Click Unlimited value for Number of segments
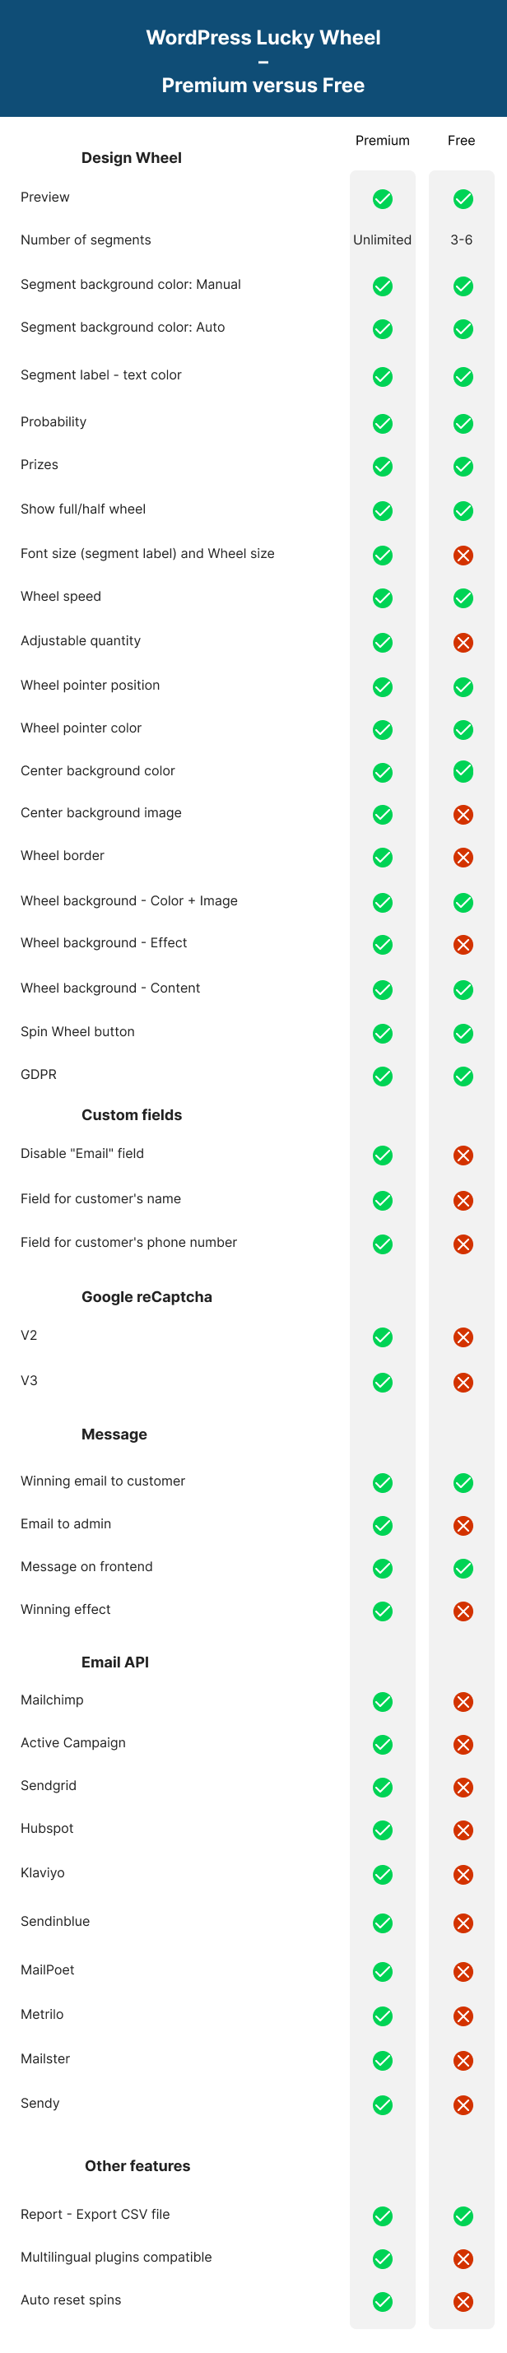The image size is (507, 2353). 383,239
